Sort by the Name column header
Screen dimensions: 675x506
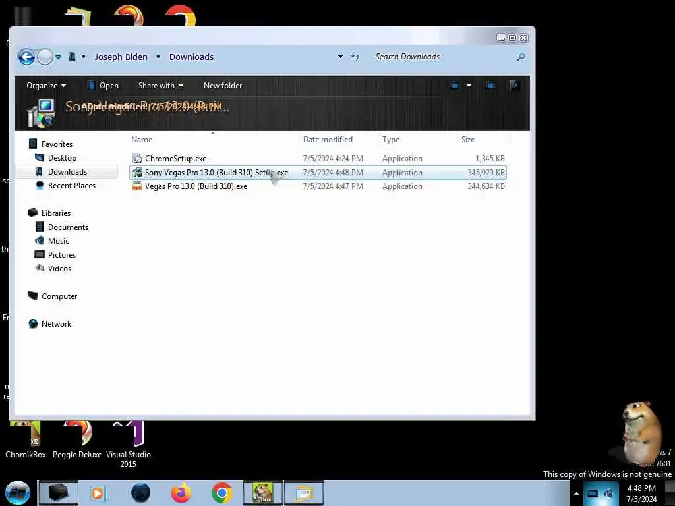point(142,140)
